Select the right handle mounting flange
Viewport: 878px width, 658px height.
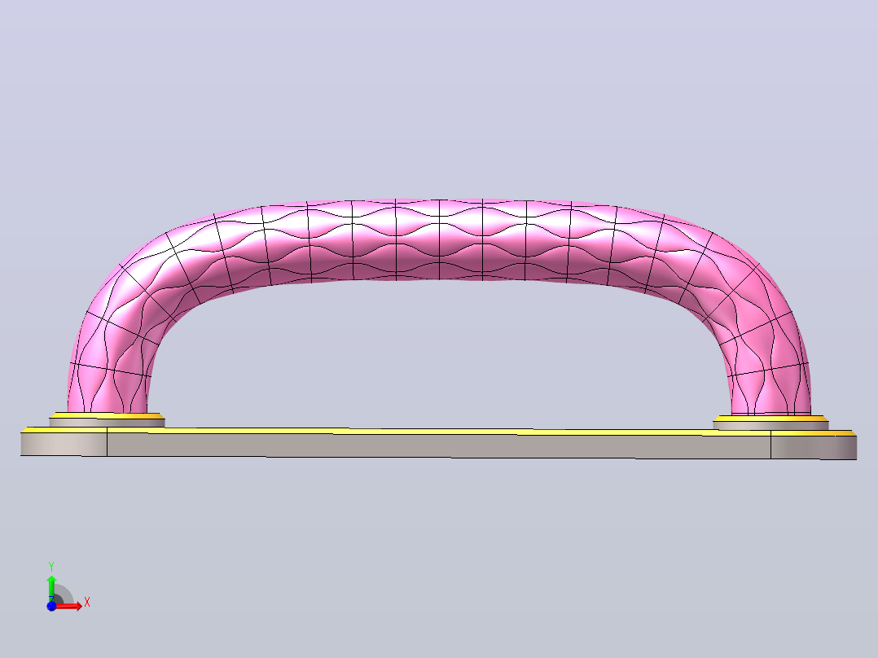tap(771, 423)
